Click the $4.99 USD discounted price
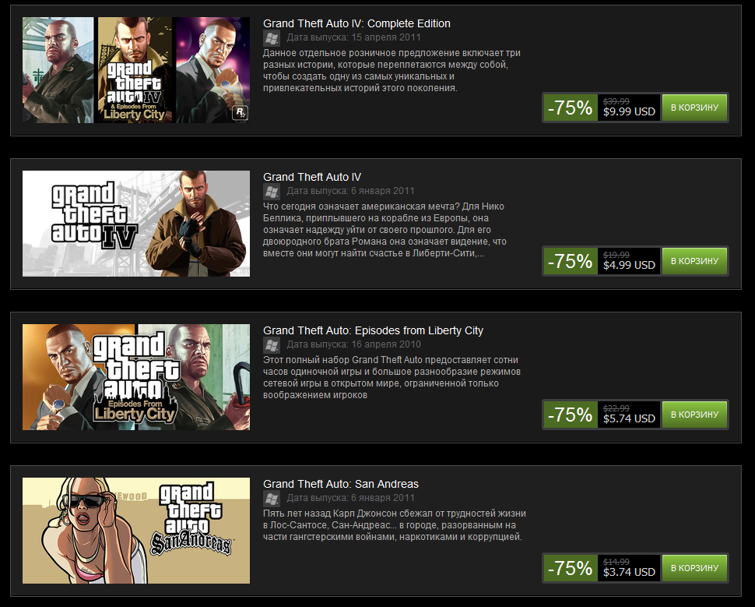755x607 pixels. tap(629, 265)
